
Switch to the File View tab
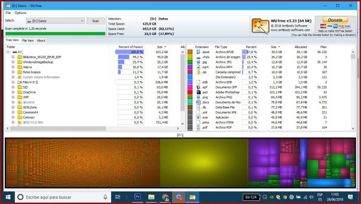28,41
